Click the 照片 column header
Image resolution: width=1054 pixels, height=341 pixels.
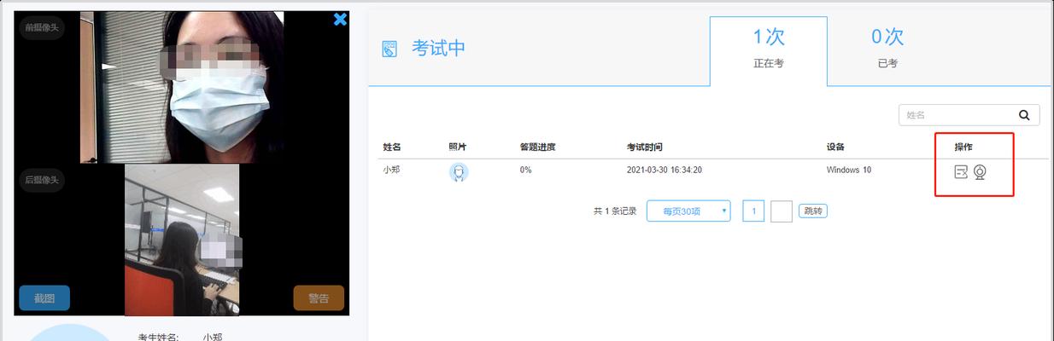tap(459, 147)
